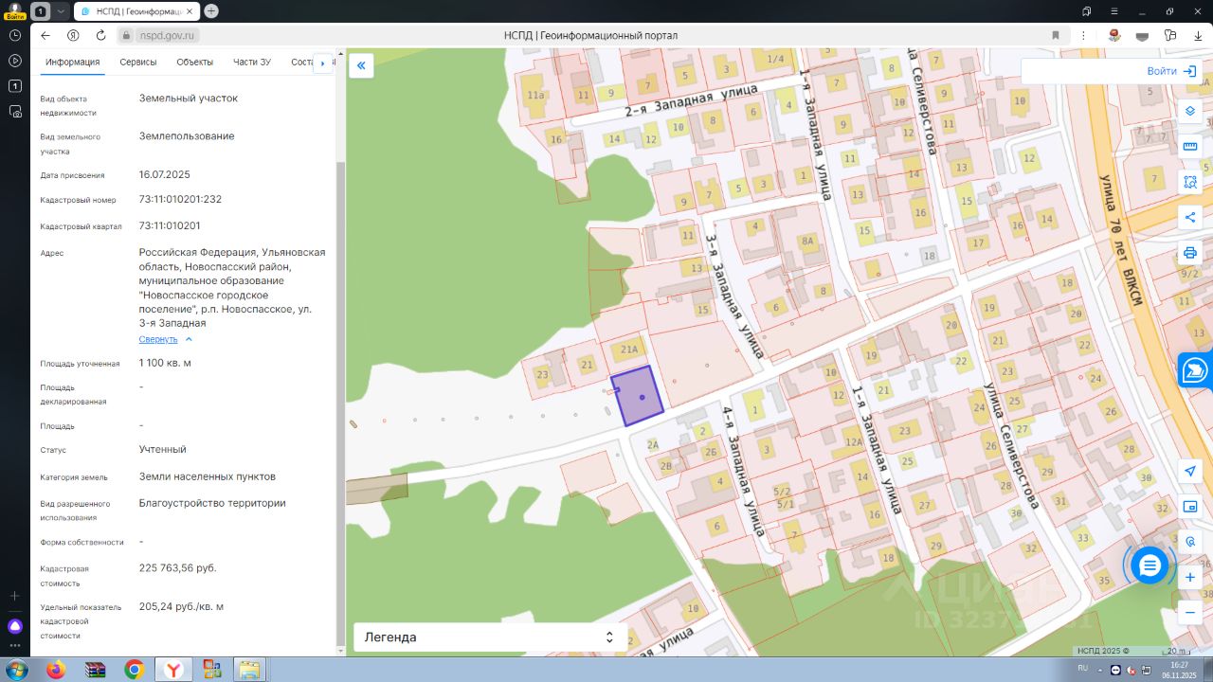Select the Части ЗУ tab
The height and width of the screenshot is (682, 1213).
[x=252, y=63]
